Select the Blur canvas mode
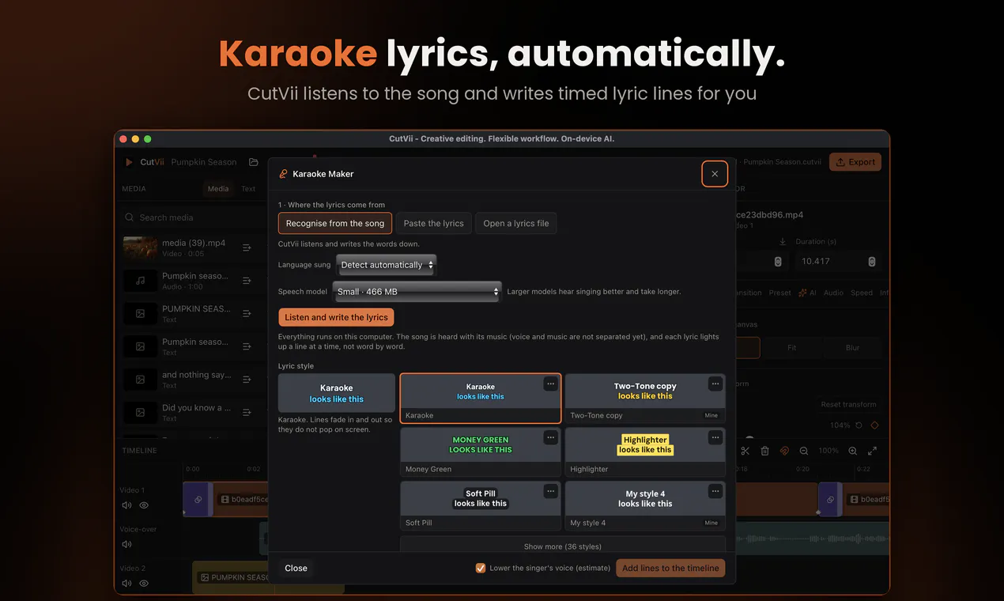The width and height of the screenshot is (1004, 601). click(x=852, y=347)
